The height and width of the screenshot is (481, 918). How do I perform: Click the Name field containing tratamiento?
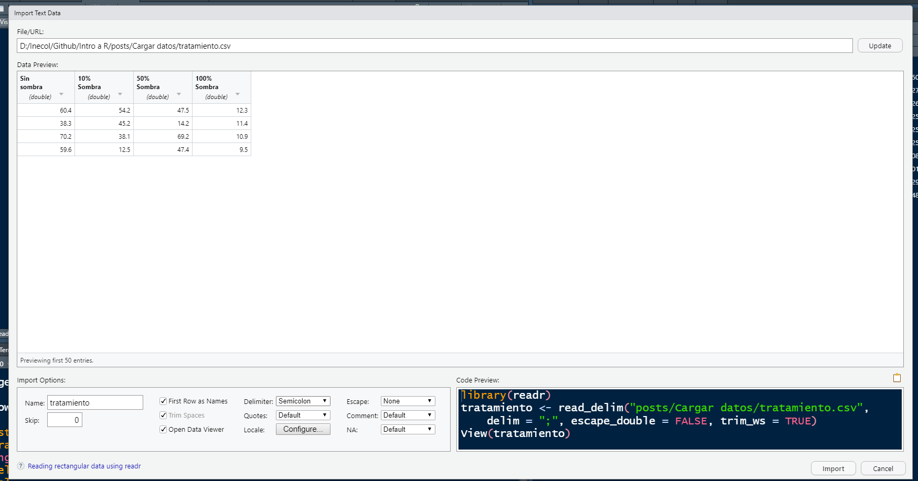click(95, 402)
